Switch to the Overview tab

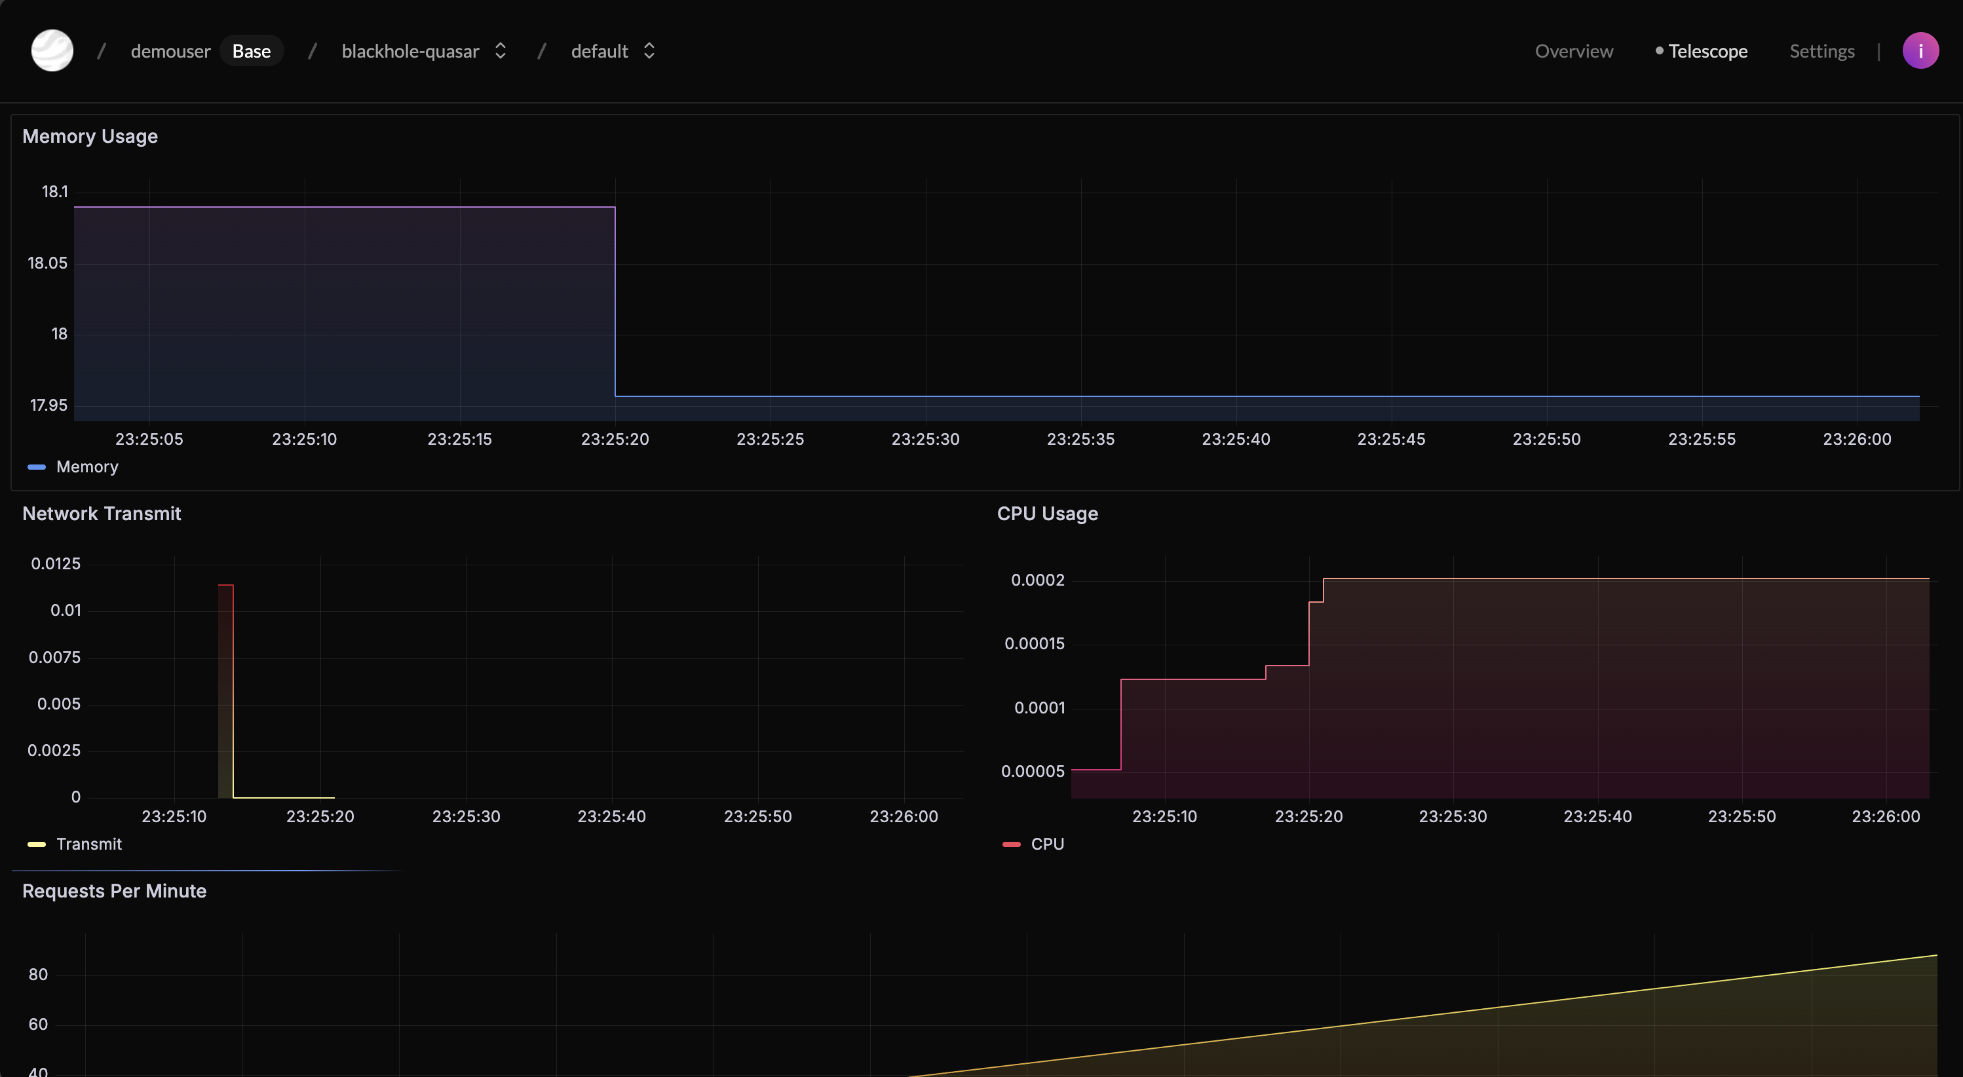(1574, 51)
